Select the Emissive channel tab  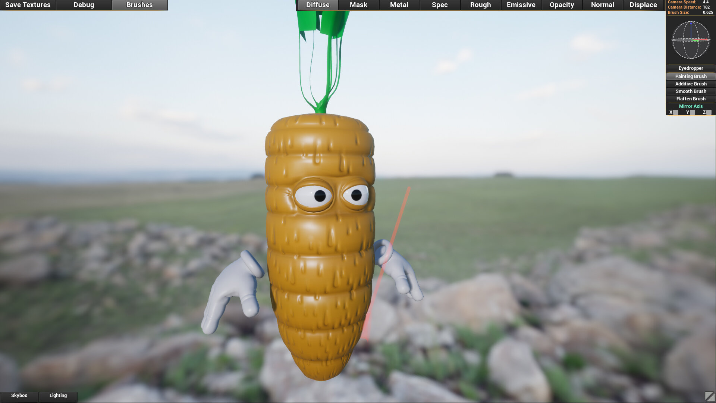coord(521,5)
